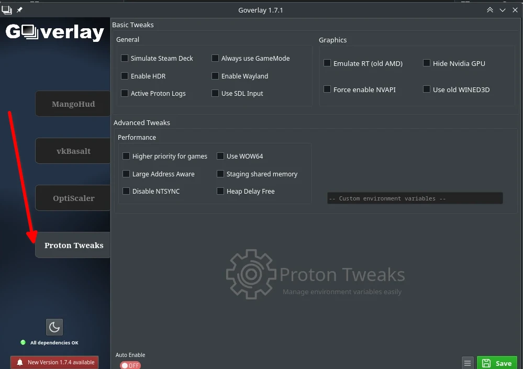Toggle the dark mode moon icon
Viewport: 523px width, 369px height.
54,327
